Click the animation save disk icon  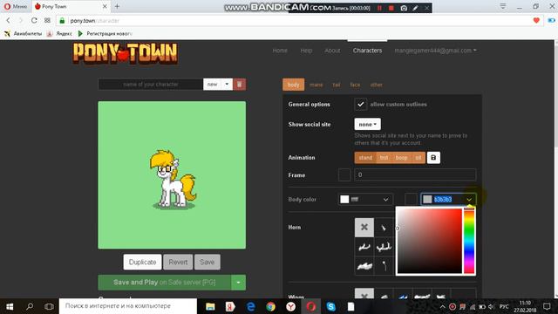click(433, 157)
